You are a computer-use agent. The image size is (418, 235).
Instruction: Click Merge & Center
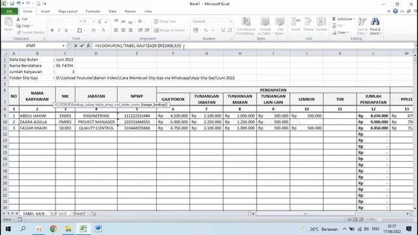169,31
